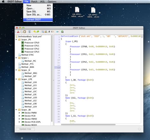
Task: Collapse the Scope _SI disclosure triangle
Action: pyautogui.click(x=16, y=70)
